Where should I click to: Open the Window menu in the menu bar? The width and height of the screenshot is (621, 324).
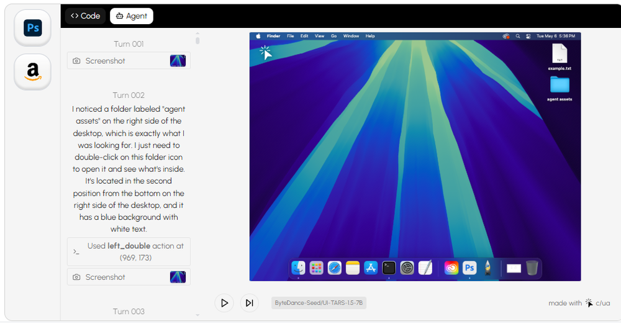[351, 36]
